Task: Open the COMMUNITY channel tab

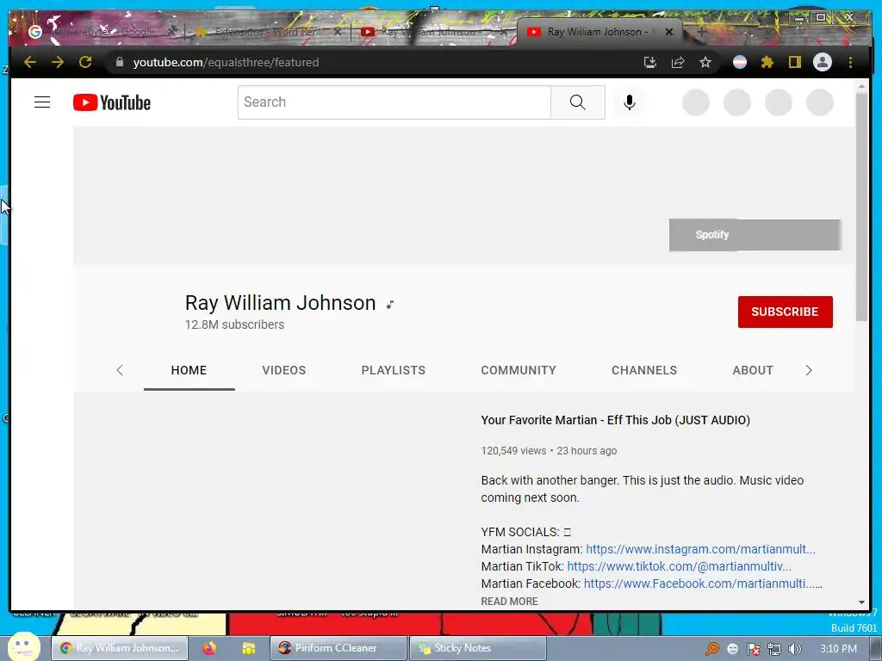Action: (519, 370)
